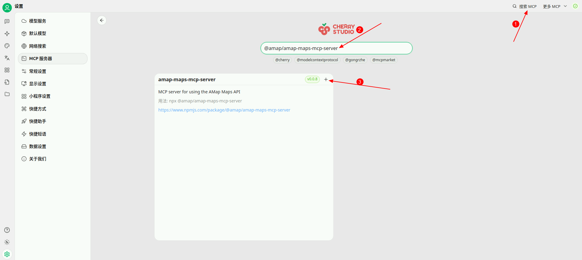
Task: Open the mini apps grid icon
Action: (x=7, y=70)
